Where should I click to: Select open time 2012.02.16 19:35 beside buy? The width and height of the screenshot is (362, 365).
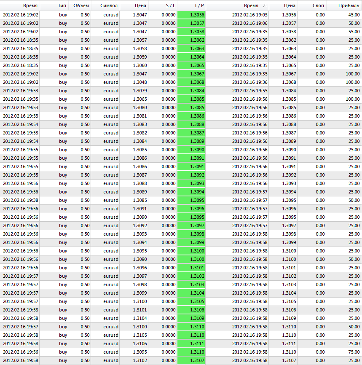(x=21, y=99)
